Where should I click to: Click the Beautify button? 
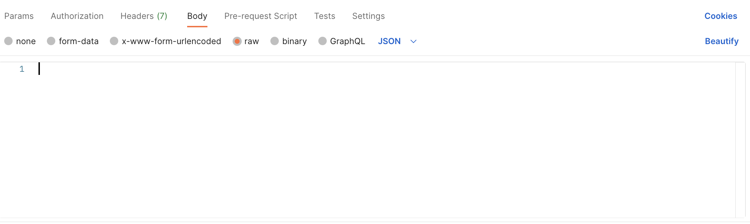coord(721,41)
